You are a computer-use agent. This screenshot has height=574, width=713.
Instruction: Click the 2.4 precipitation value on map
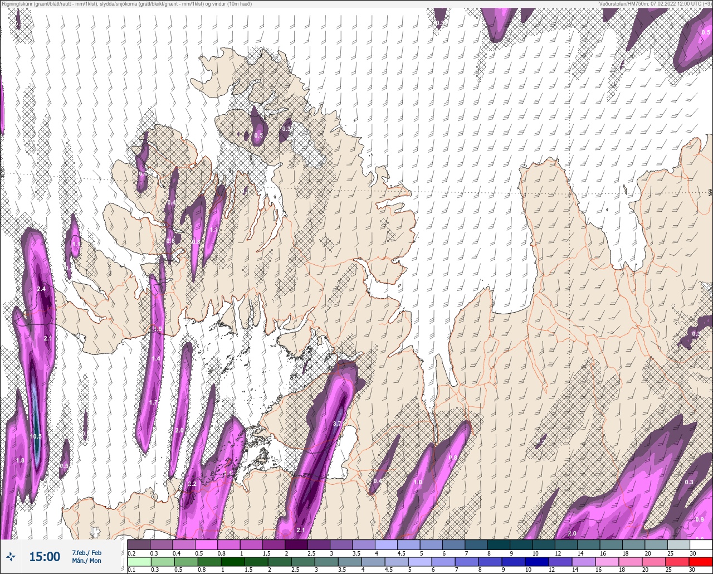pos(41,289)
